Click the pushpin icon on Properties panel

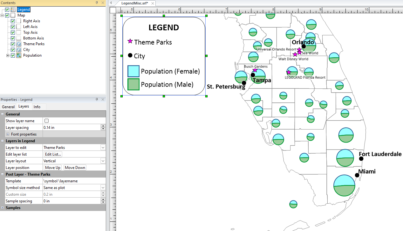pyautogui.click(x=97, y=100)
